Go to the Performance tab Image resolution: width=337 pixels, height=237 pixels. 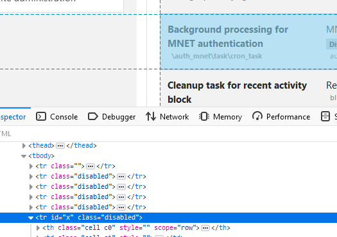(281, 117)
